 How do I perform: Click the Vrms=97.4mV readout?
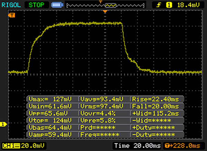(104, 106)
